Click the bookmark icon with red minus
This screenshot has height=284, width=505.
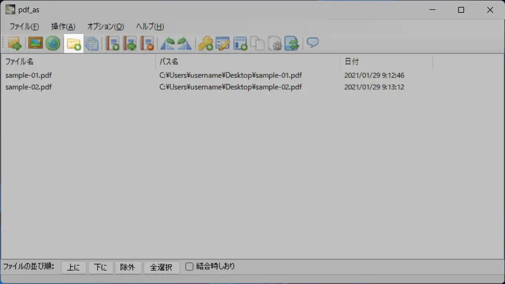147,43
